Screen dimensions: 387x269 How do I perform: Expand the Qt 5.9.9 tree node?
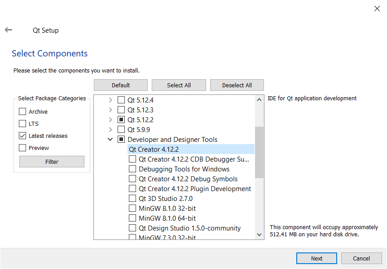pos(110,129)
